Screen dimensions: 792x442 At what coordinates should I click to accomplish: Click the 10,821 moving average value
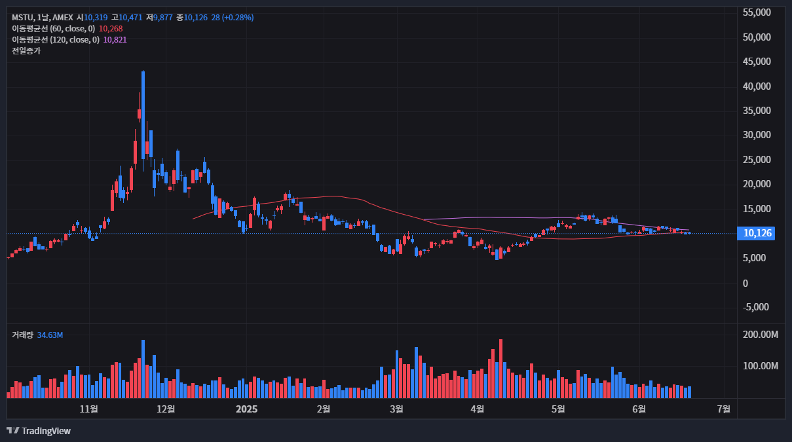click(x=115, y=40)
